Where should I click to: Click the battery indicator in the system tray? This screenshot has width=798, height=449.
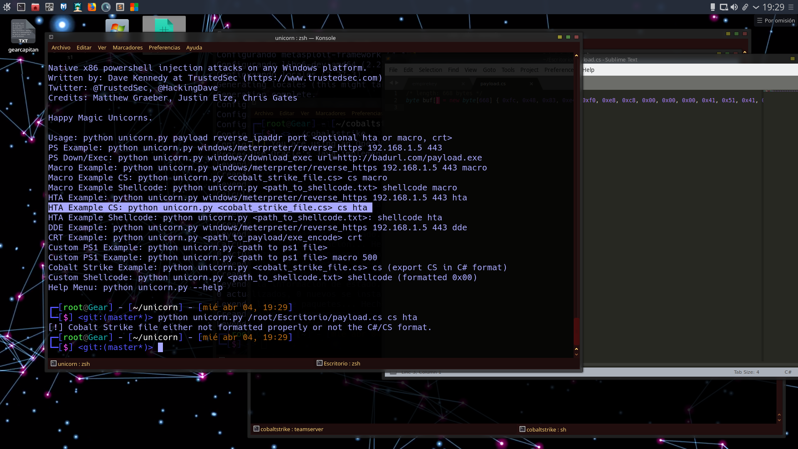712,7
